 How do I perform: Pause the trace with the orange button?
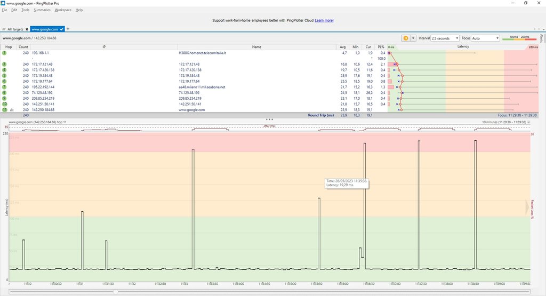click(x=405, y=38)
